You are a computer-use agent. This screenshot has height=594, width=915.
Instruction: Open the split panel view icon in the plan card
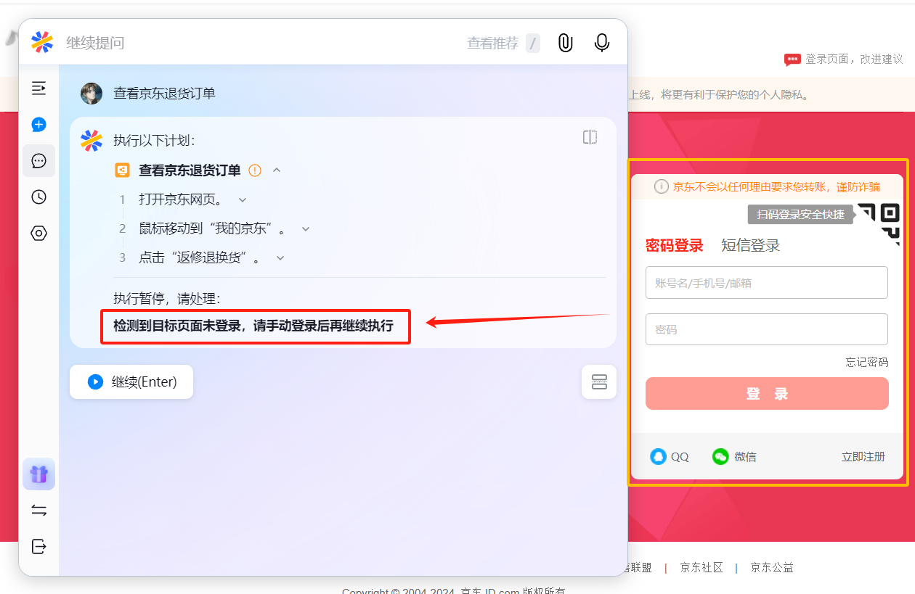590,137
